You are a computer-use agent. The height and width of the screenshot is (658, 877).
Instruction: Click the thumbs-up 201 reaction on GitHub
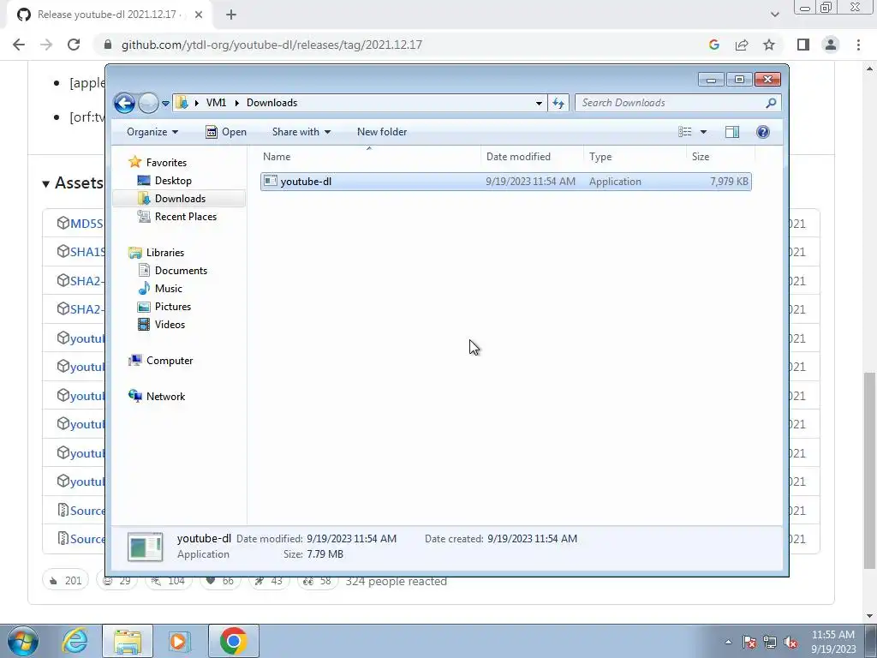pos(65,581)
